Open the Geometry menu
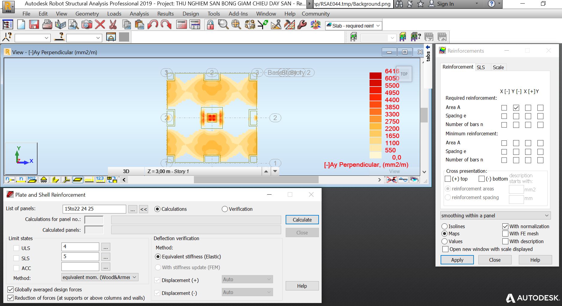 click(87, 14)
